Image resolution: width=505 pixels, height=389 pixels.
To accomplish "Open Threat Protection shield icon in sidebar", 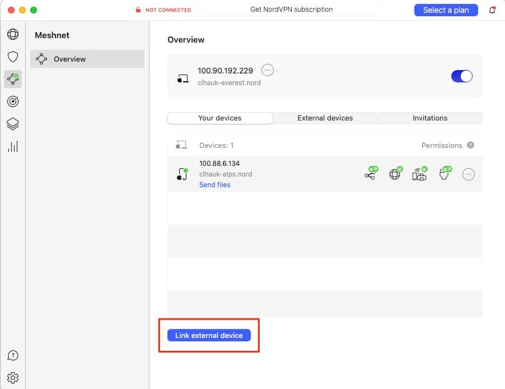I will [13, 57].
